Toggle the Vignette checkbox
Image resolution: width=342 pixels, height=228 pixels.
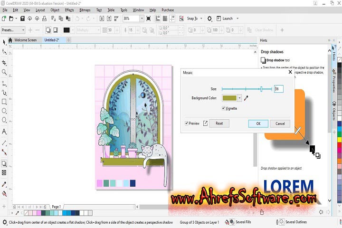coord(223,108)
